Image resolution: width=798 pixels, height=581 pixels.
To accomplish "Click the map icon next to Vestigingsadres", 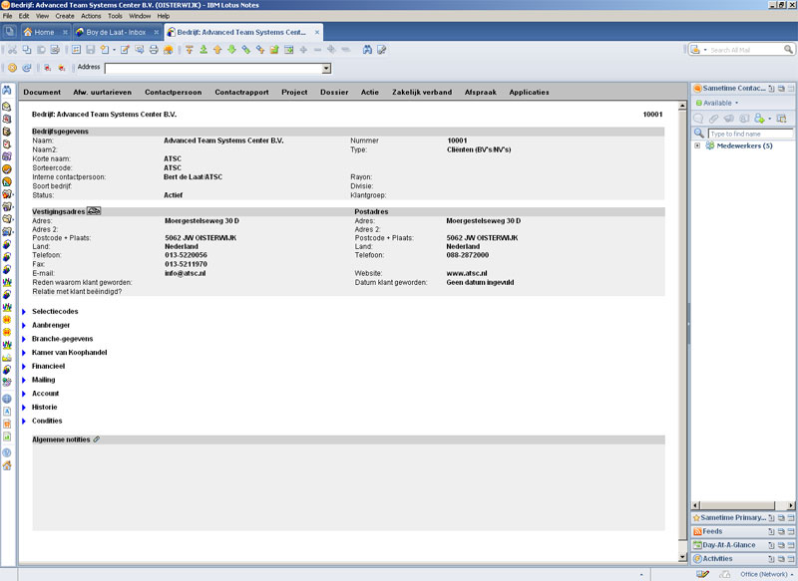I will [x=94, y=211].
